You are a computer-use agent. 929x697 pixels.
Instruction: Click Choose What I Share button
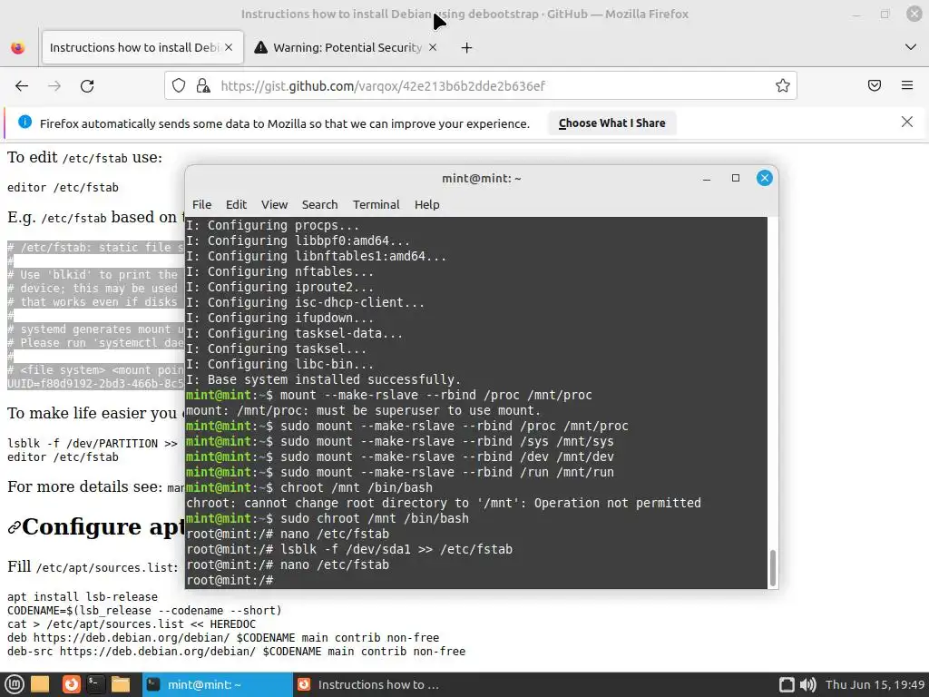[x=612, y=123]
